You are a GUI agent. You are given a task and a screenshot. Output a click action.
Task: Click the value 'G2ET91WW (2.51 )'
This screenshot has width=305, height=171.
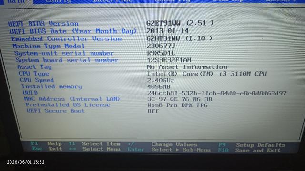pos(180,23)
